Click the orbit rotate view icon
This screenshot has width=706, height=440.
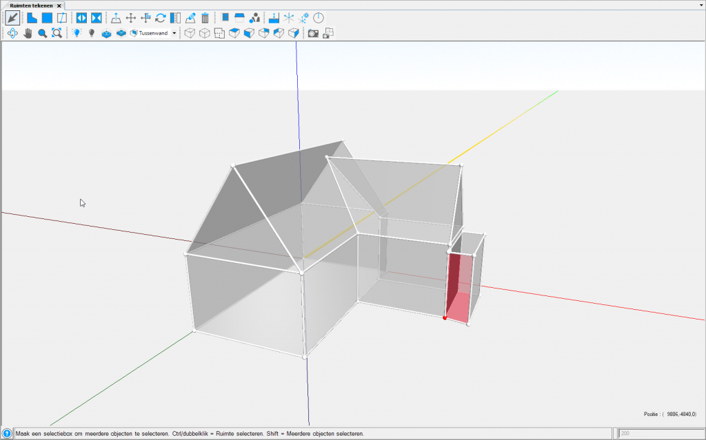point(12,33)
